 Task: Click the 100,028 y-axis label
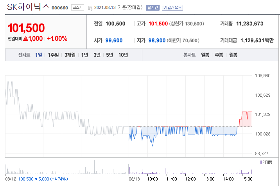263,134
